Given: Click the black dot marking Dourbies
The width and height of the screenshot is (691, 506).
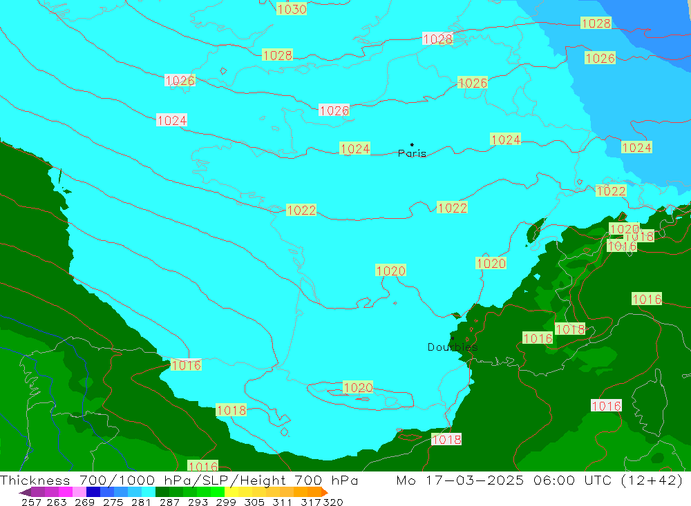Looking at the screenshot, I should (x=453, y=338).
